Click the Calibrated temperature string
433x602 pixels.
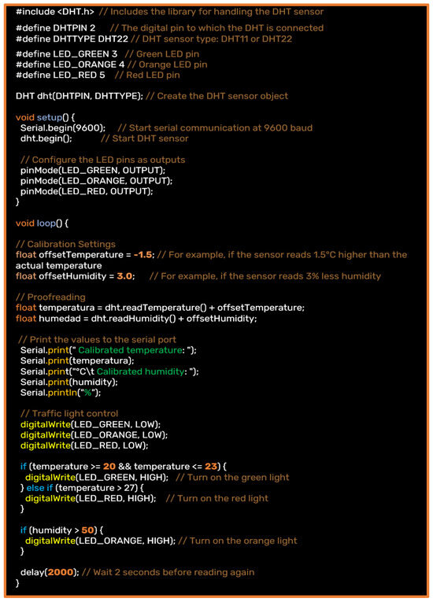click(x=130, y=350)
